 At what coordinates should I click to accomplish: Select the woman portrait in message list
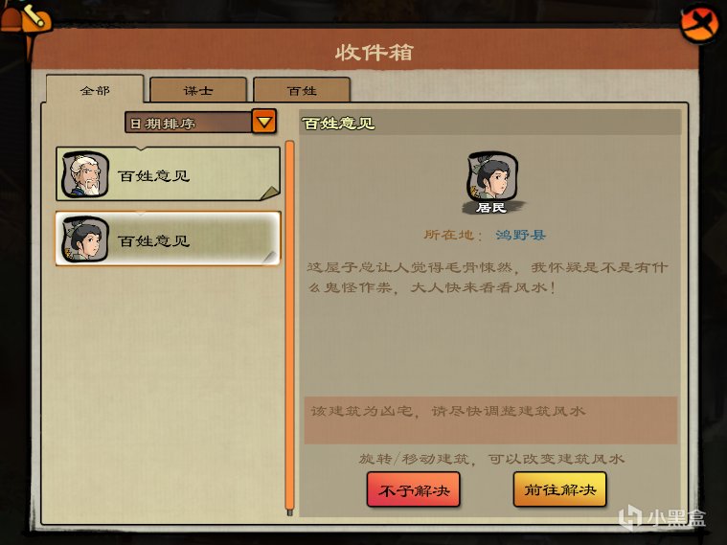pyautogui.click(x=85, y=239)
